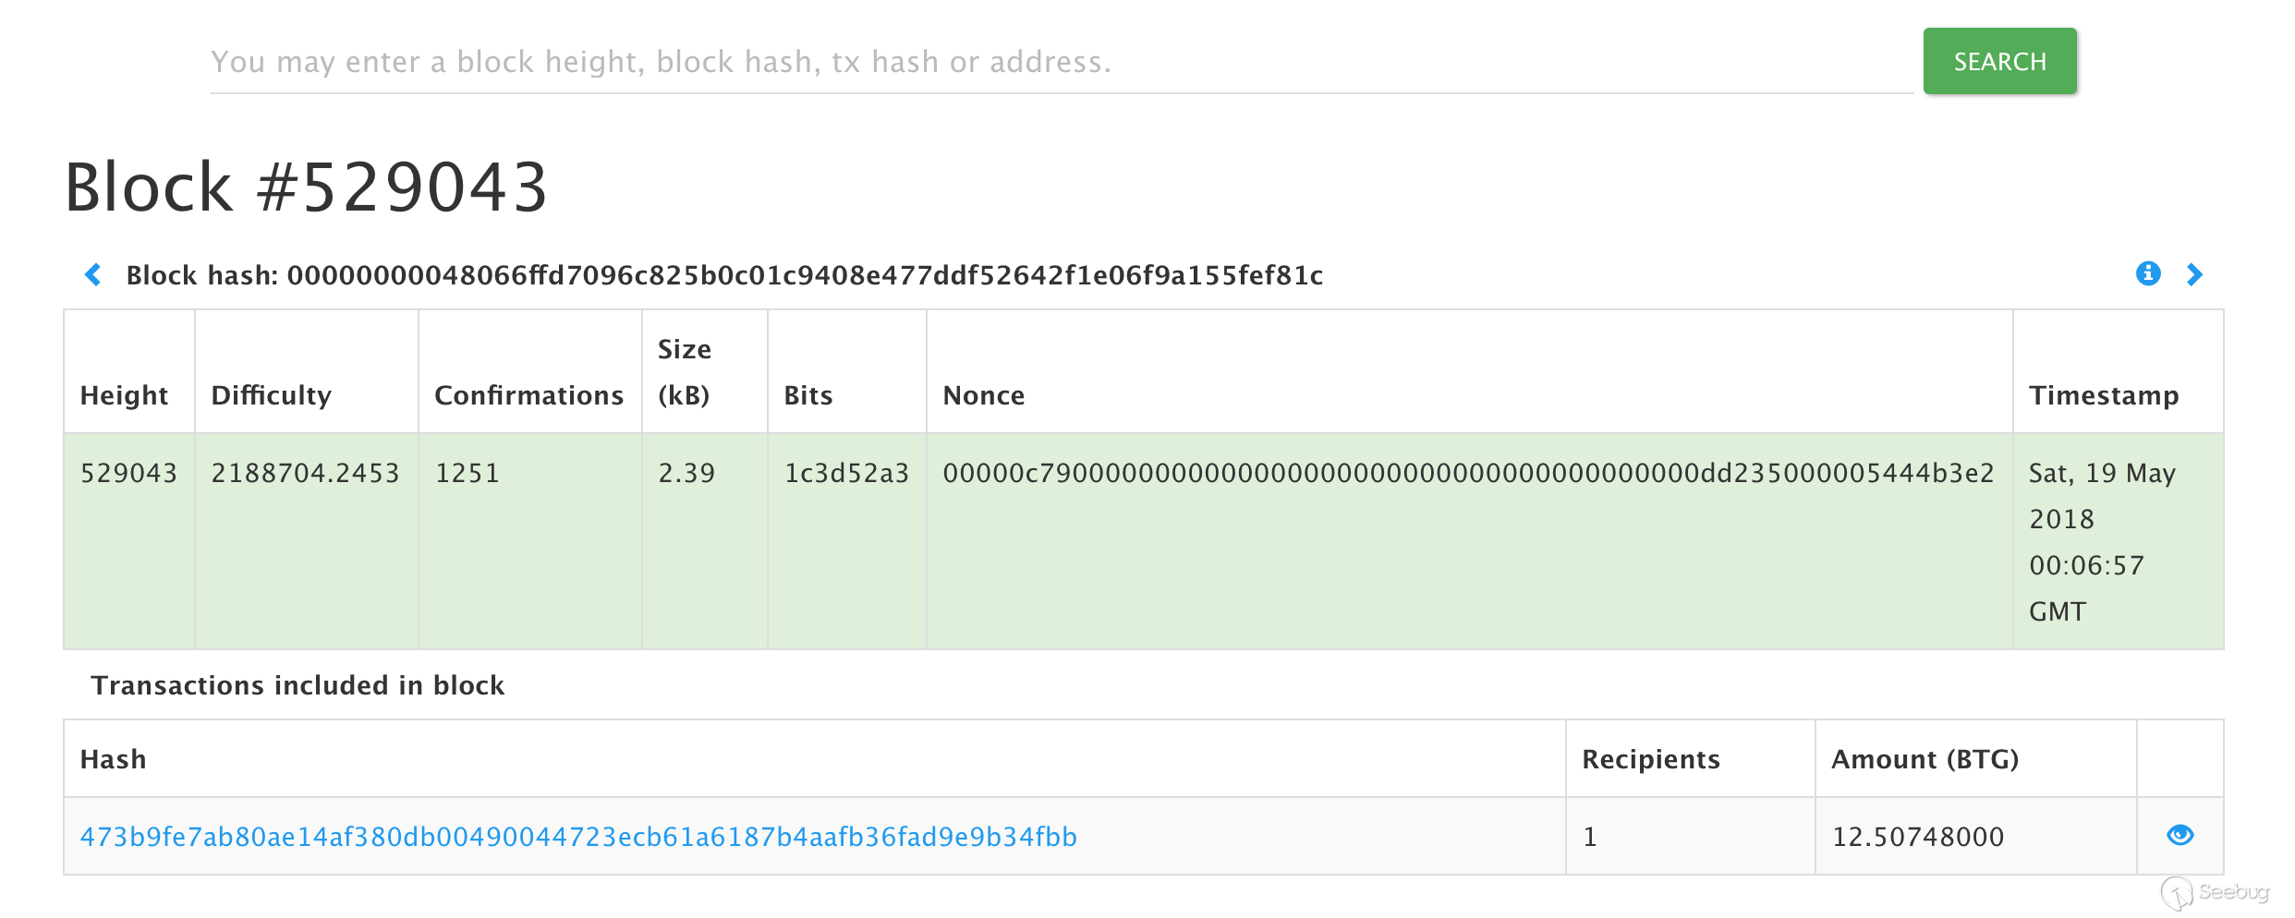Click the Bits value 1c3d52a3

coord(846,473)
